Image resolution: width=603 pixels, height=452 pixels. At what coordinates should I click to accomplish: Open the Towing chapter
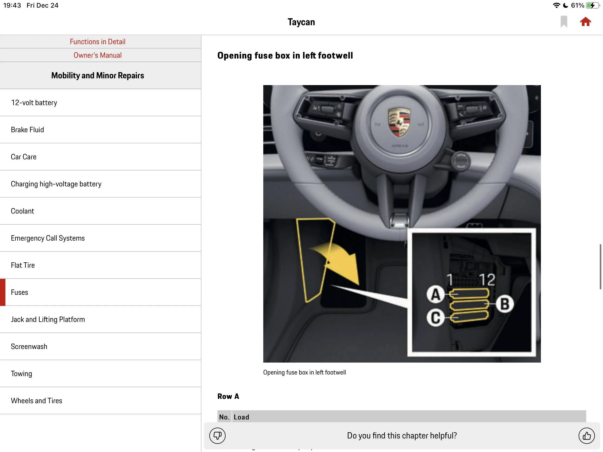[x=101, y=373]
